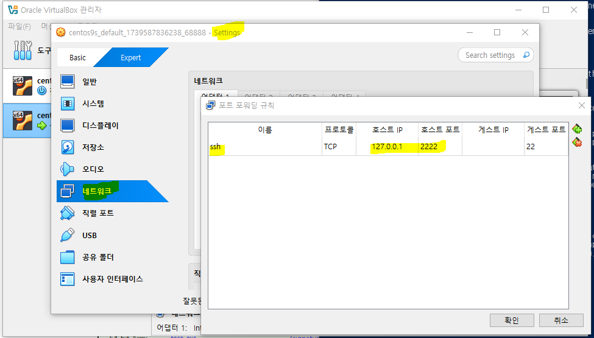The width and height of the screenshot is (594, 338).
Task: Close the Settings window
Action: click(x=525, y=32)
